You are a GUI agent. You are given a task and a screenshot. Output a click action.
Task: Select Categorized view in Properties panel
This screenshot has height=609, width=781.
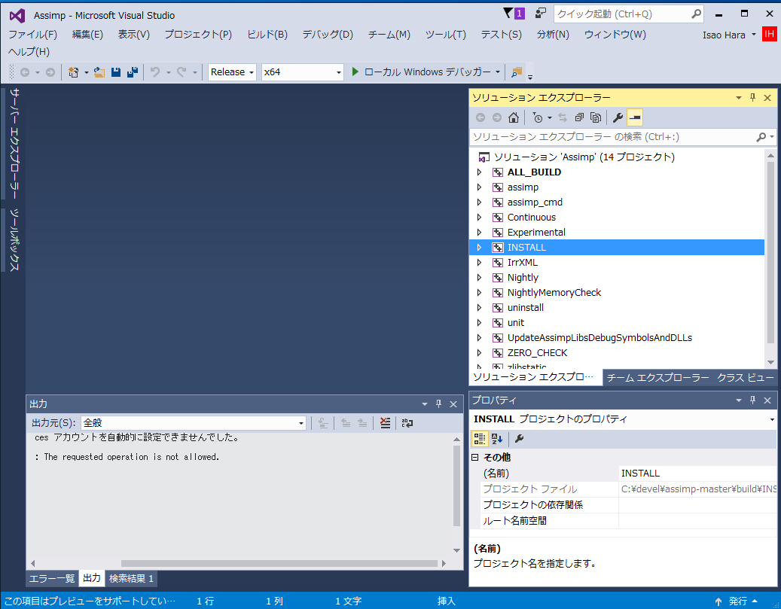click(480, 439)
